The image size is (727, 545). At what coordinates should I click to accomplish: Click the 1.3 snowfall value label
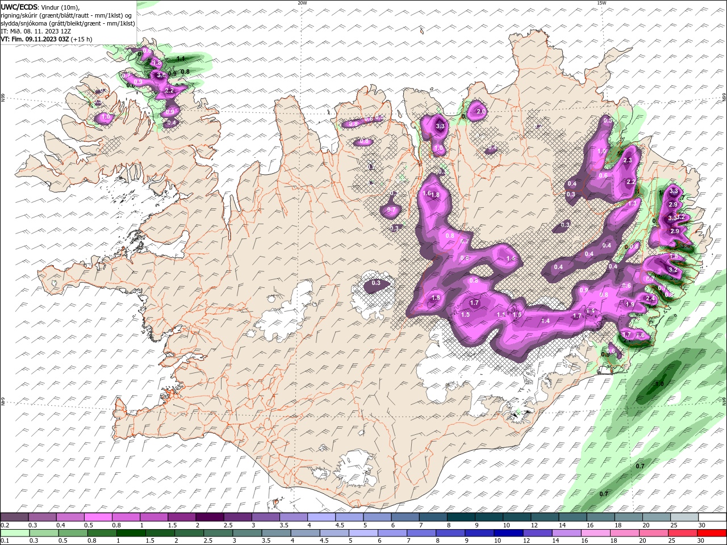coord(632,203)
